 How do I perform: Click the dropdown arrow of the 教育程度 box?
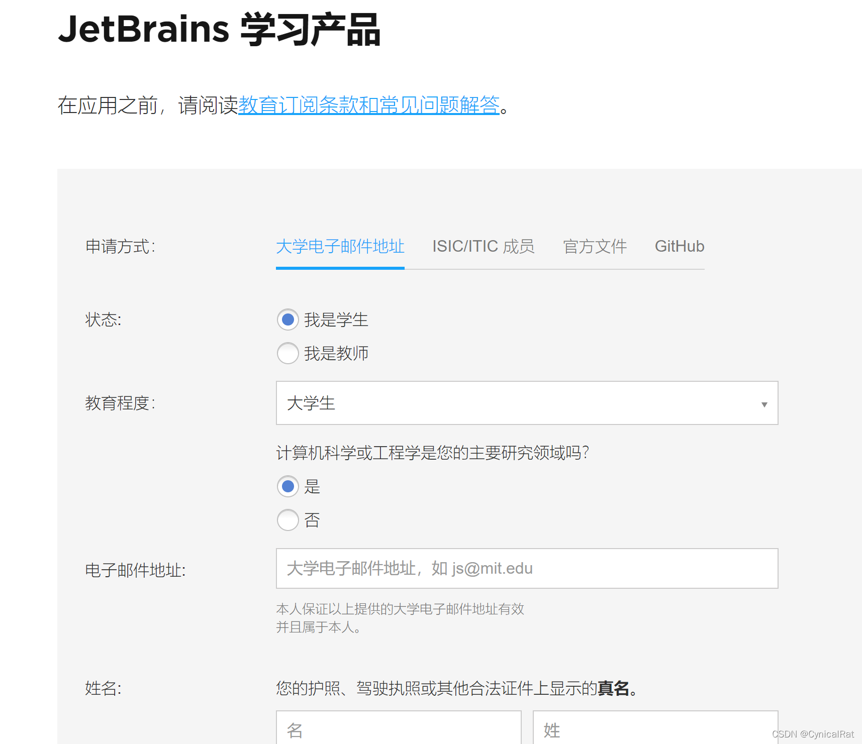click(x=764, y=404)
